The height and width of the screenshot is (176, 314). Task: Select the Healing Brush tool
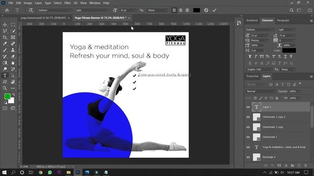point(13,44)
